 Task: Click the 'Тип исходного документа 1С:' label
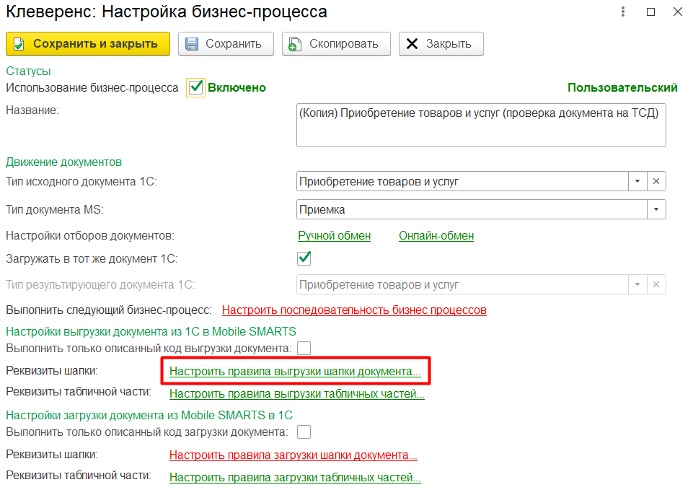[x=81, y=182]
